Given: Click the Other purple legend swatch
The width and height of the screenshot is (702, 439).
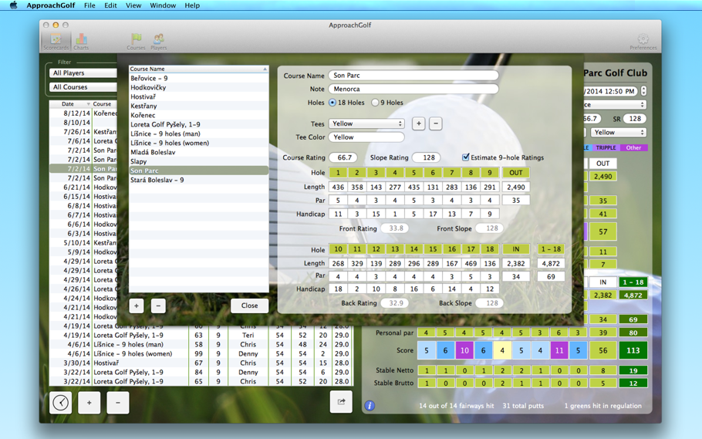Looking at the screenshot, I should pos(633,148).
